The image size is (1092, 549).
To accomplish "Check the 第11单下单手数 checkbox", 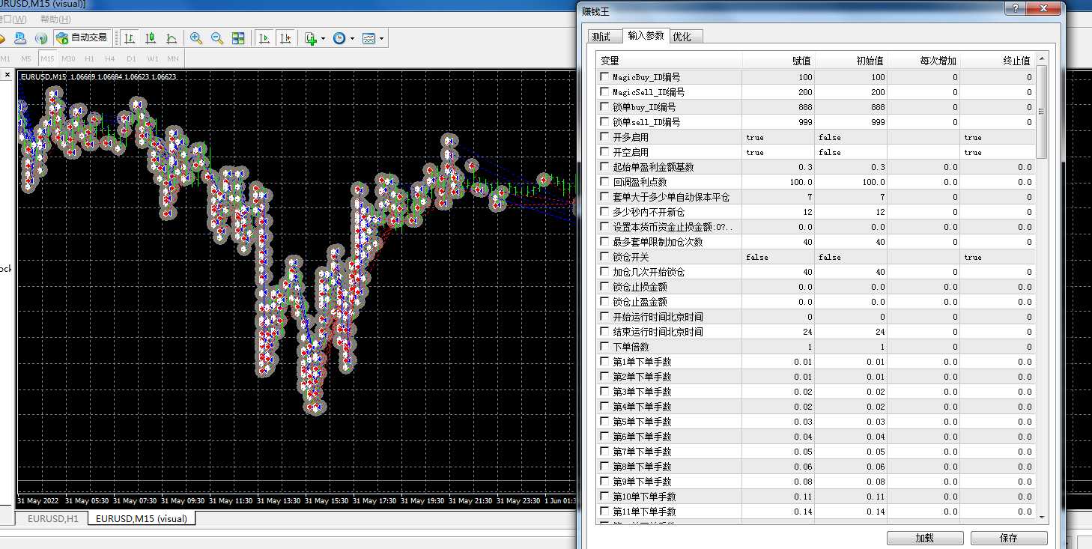I will click(x=604, y=512).
